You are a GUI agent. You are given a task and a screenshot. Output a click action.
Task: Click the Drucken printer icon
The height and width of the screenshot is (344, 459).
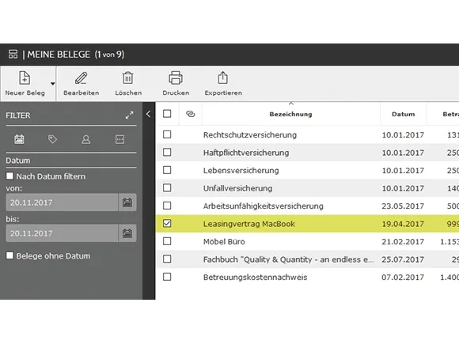(176, 78)
